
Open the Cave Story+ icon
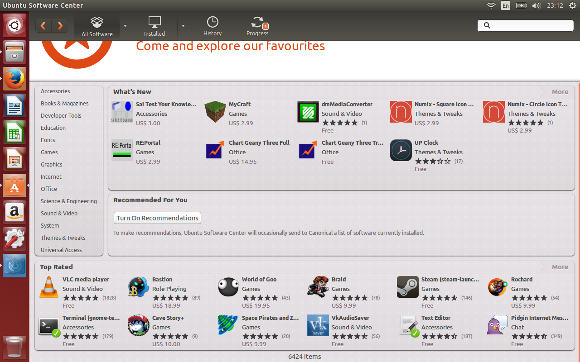pos(139,325)
